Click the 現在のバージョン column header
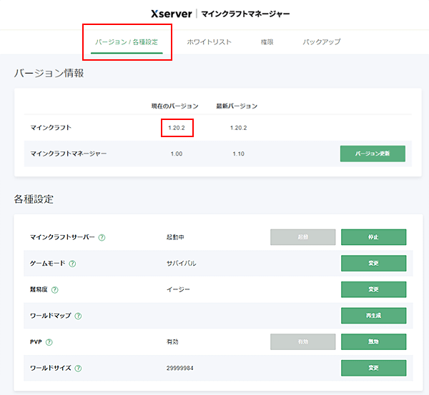Image resolution: width=429 pixels, height=395 pixels. [x=175, y=106]
